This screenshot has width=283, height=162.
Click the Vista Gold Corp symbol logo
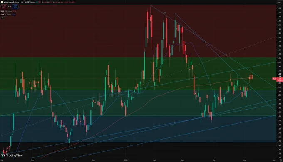2,2
